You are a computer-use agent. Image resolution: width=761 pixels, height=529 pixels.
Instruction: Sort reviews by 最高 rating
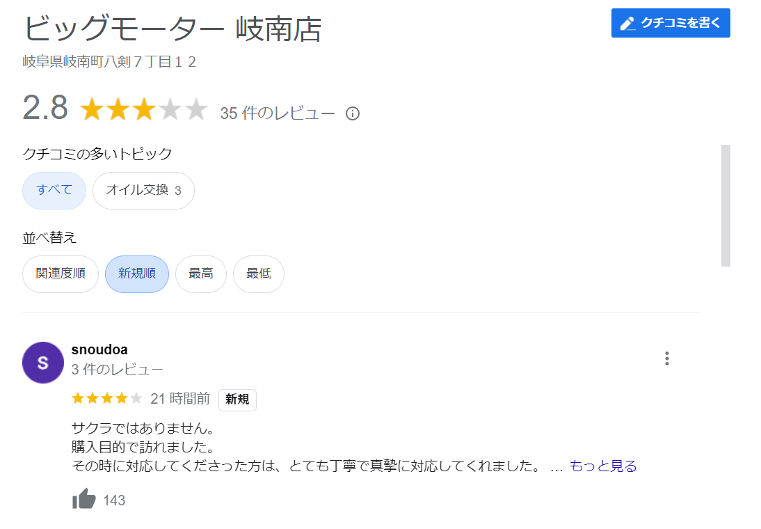click(x=201, y=274)
